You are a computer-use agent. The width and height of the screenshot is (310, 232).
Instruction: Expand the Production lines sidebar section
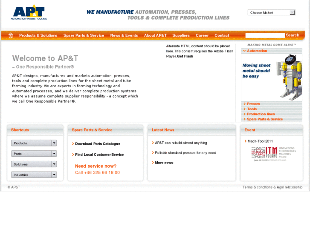272,114
